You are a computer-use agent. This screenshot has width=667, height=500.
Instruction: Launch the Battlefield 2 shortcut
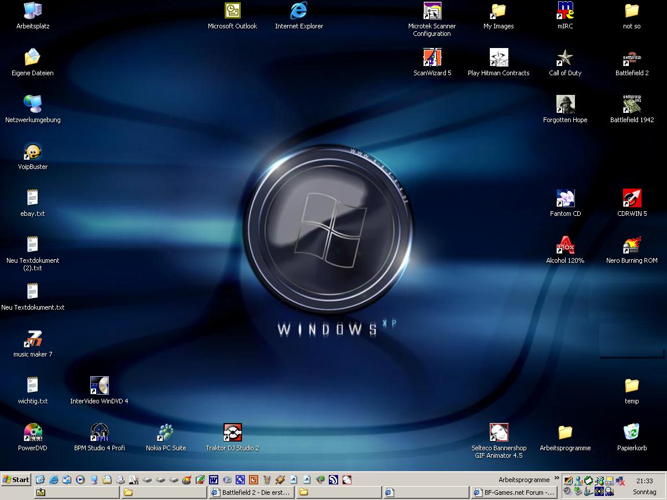pyautogui.click(x=632, y=62)
